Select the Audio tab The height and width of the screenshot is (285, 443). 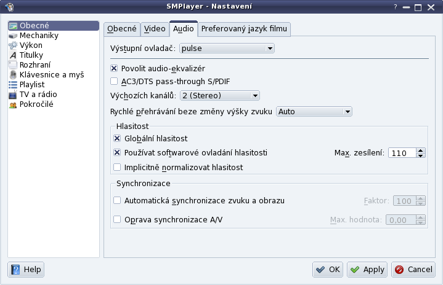click(x=184, y=29)
